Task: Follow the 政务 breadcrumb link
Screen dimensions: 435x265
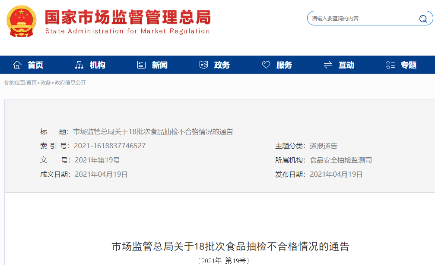Action: coord(45,82)
